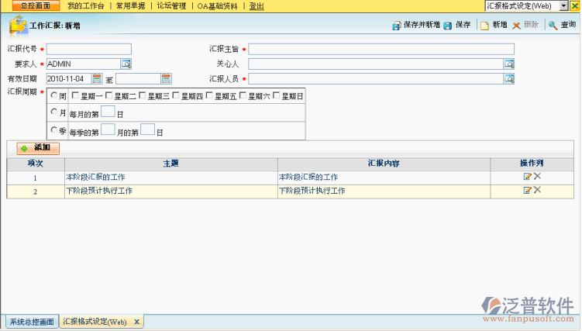Click the 保存 save disk icon
Screen dimensions: 582x331
(x=448, y=26)
